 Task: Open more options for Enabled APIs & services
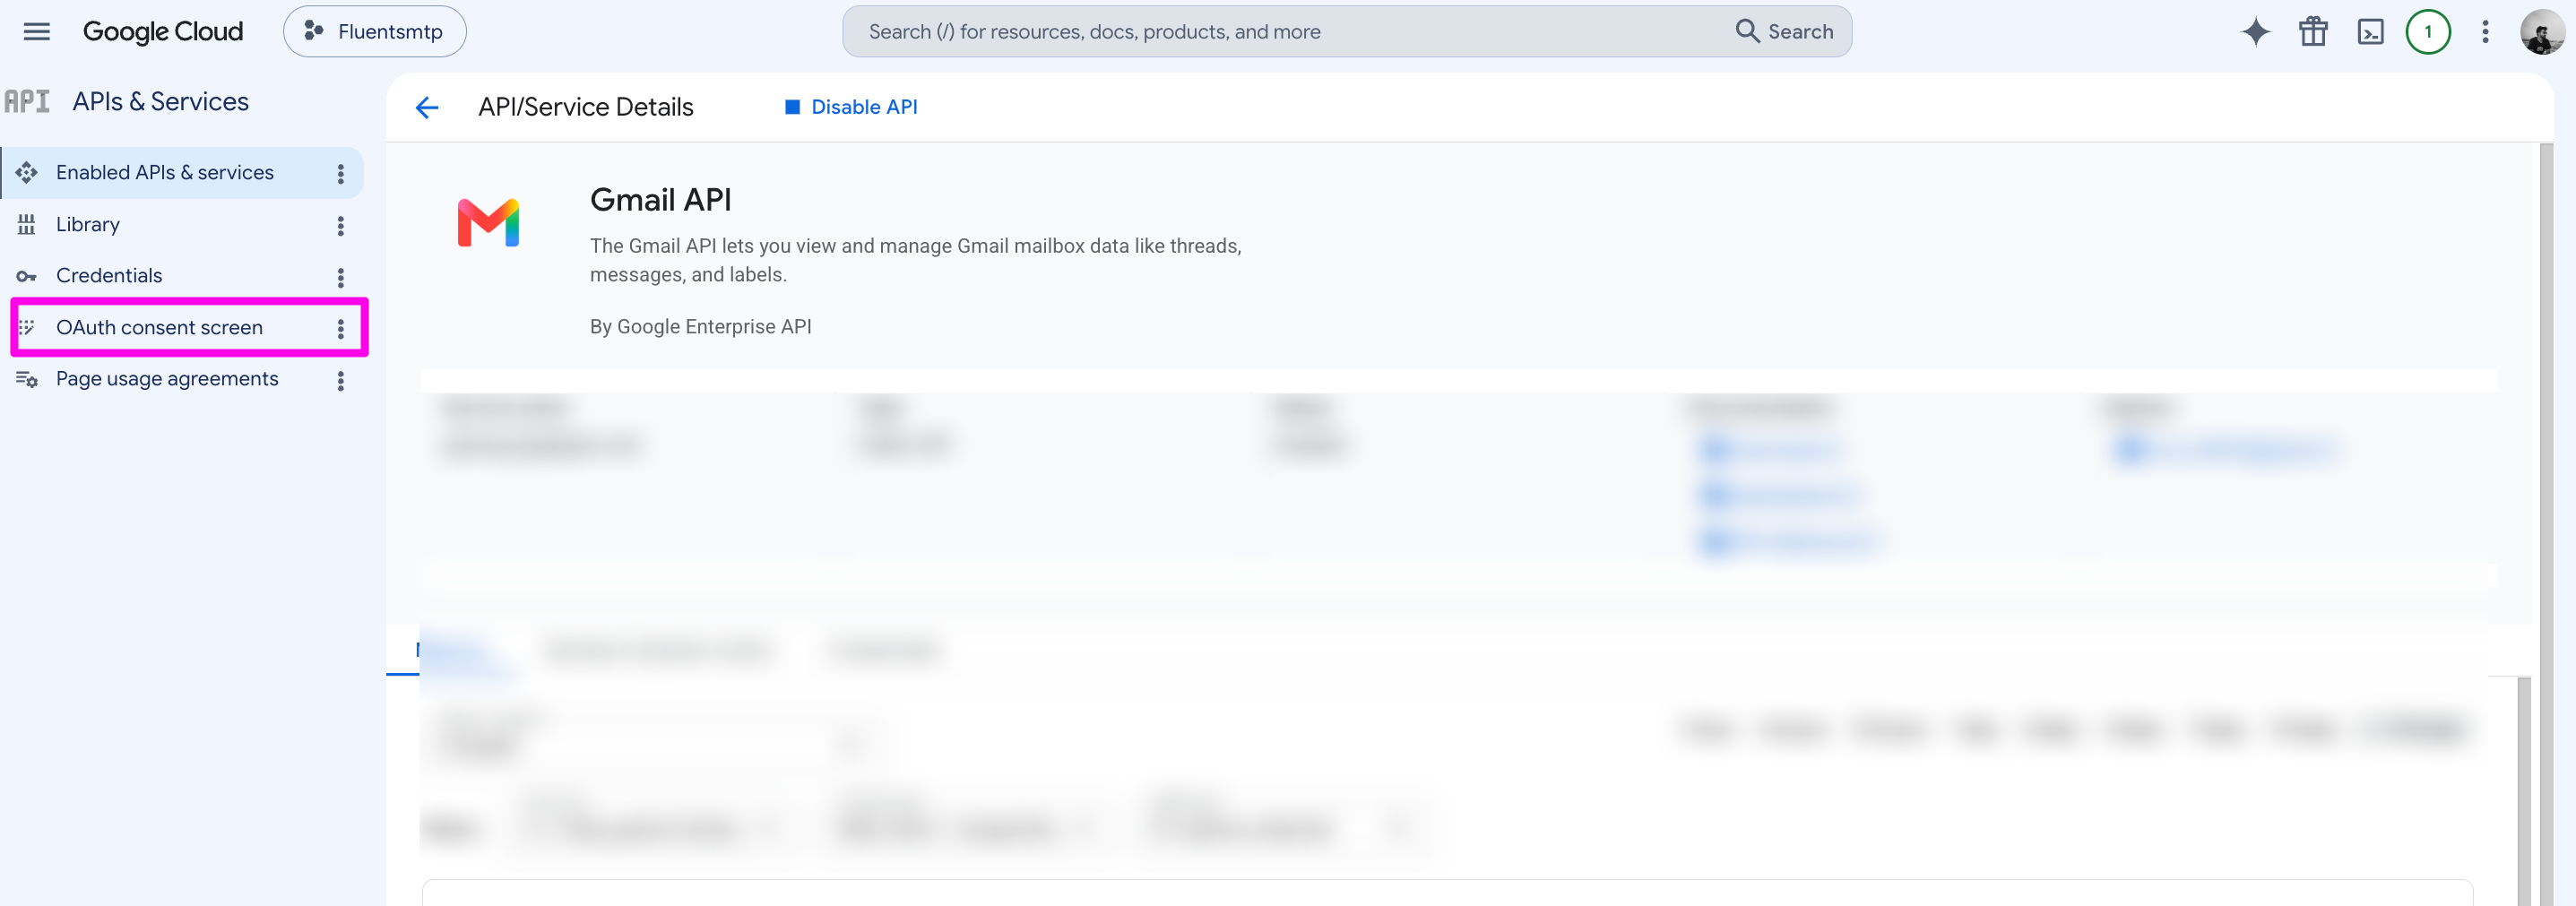(x=341, y=174)
